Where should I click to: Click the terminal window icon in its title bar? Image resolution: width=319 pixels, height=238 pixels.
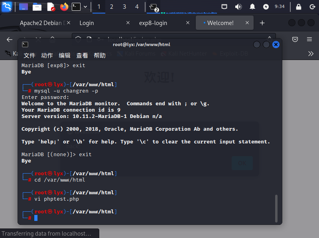[x=25, y=45]
